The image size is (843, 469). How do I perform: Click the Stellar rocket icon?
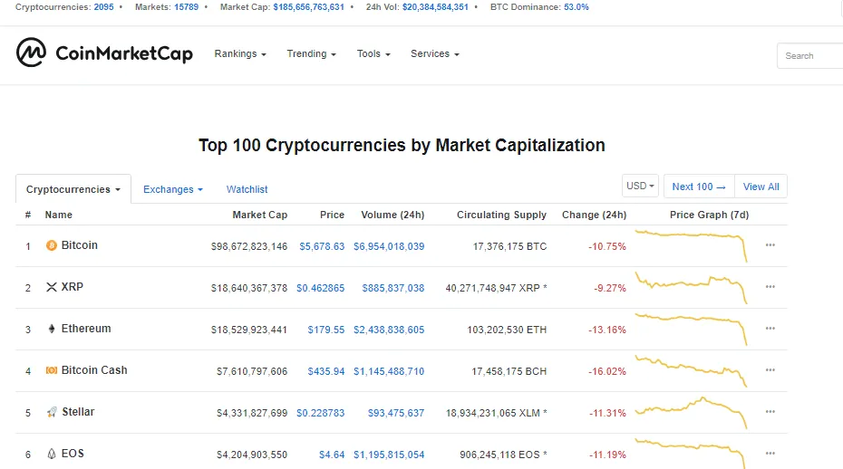[52, 412]
